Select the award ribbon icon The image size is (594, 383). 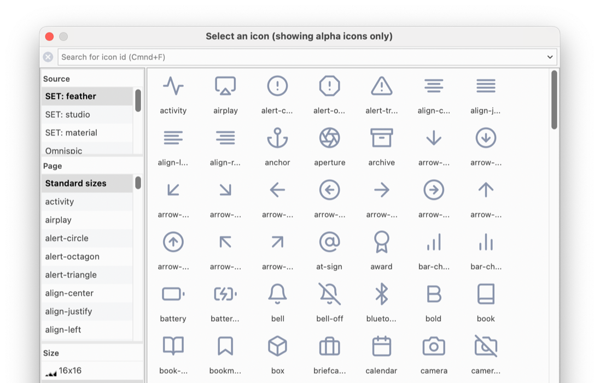381,242
